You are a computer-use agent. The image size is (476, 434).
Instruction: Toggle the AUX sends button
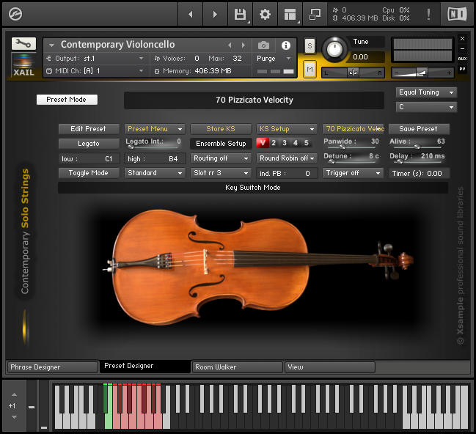pos(462,59)
